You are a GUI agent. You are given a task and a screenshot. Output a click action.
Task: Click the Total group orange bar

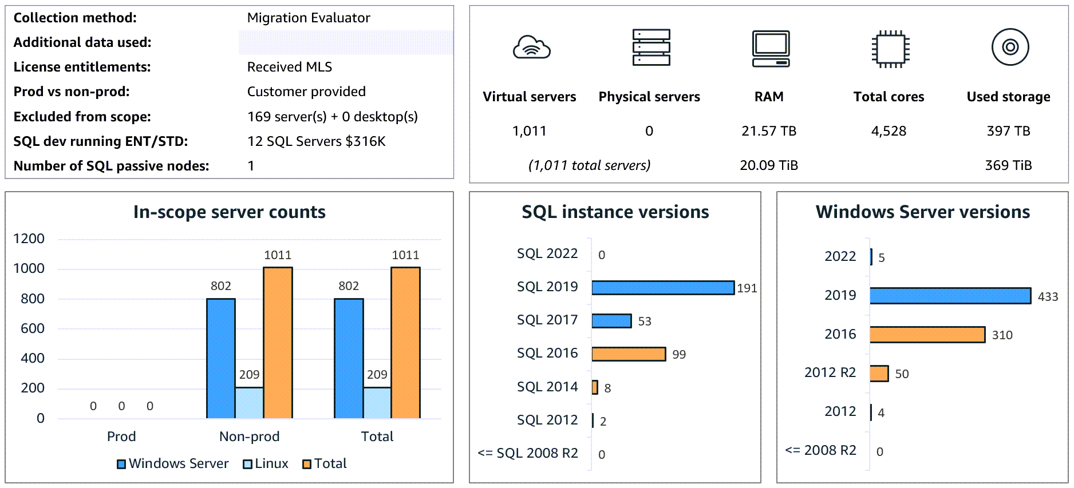point(405,343)
